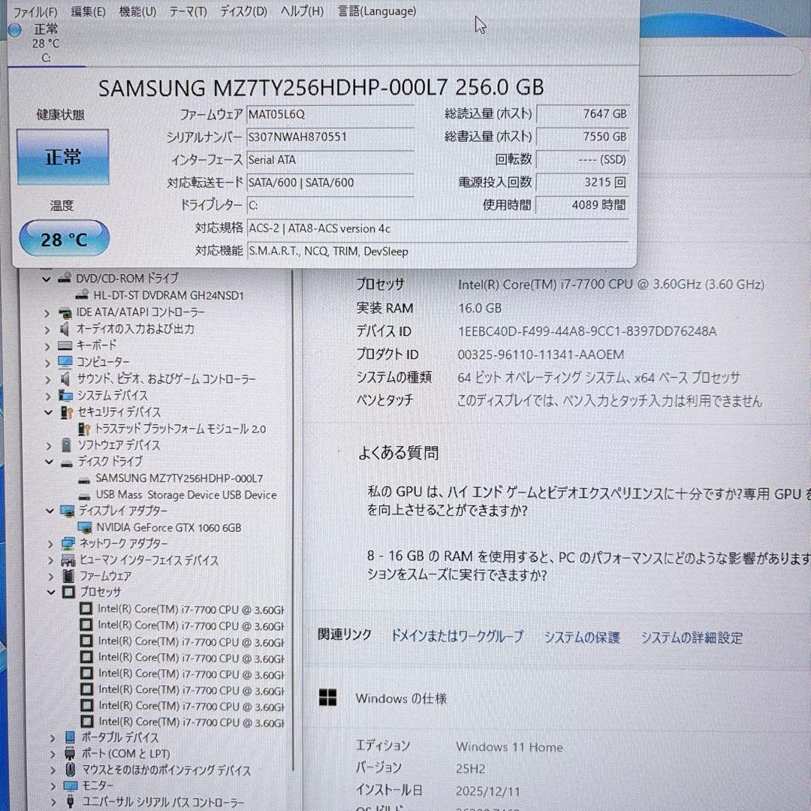Open the テーマ(T) menu
The height and width of the screenshot is (811, 811).
point(187,11)
